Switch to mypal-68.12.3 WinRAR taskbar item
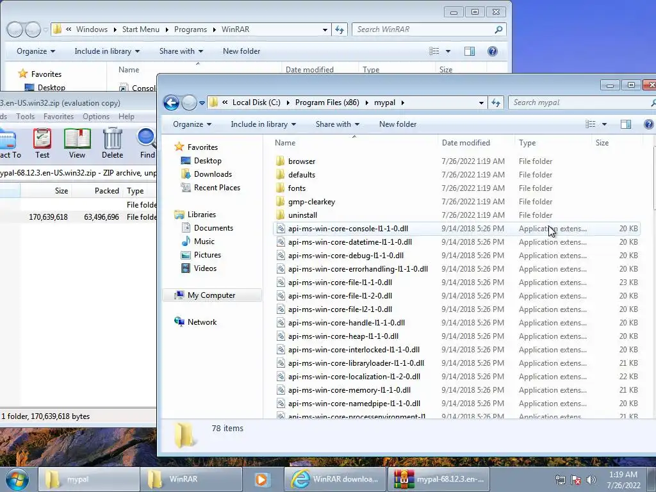 [439, 479]
